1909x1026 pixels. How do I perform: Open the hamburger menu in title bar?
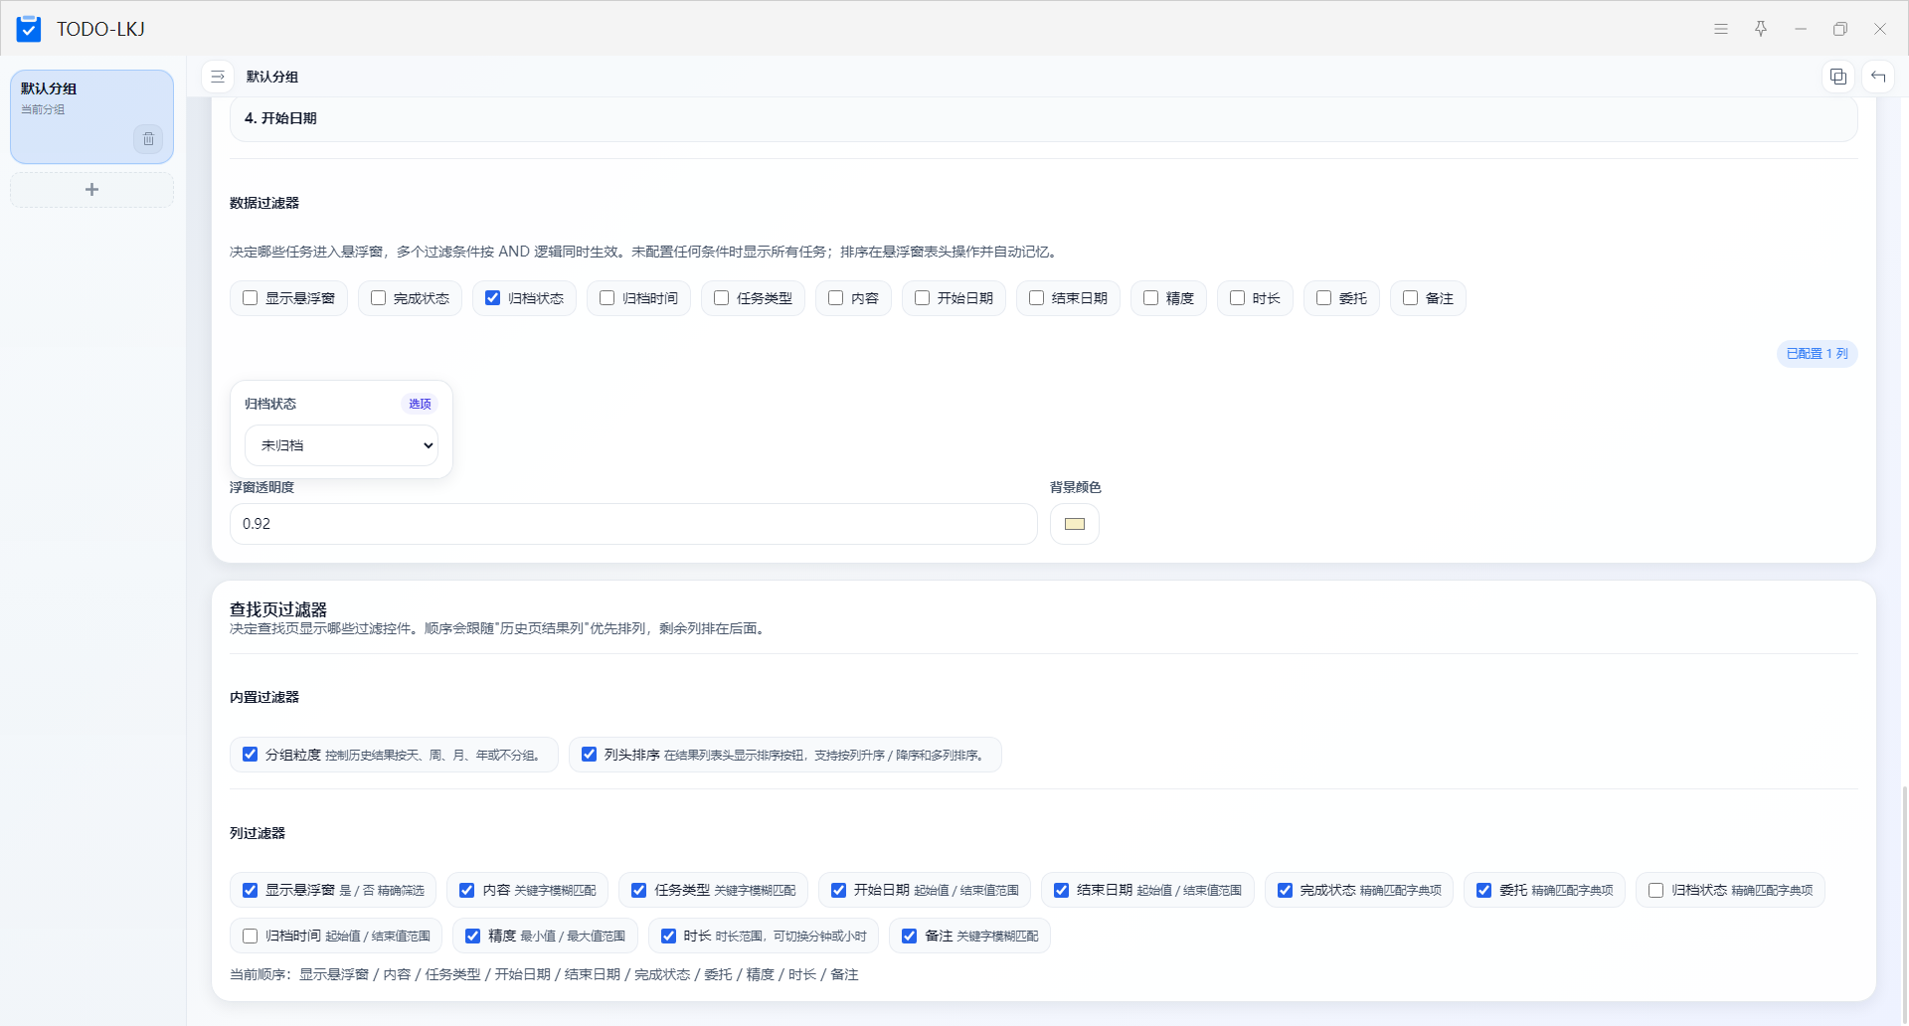pyautogui.click(x=1721, y=29)
